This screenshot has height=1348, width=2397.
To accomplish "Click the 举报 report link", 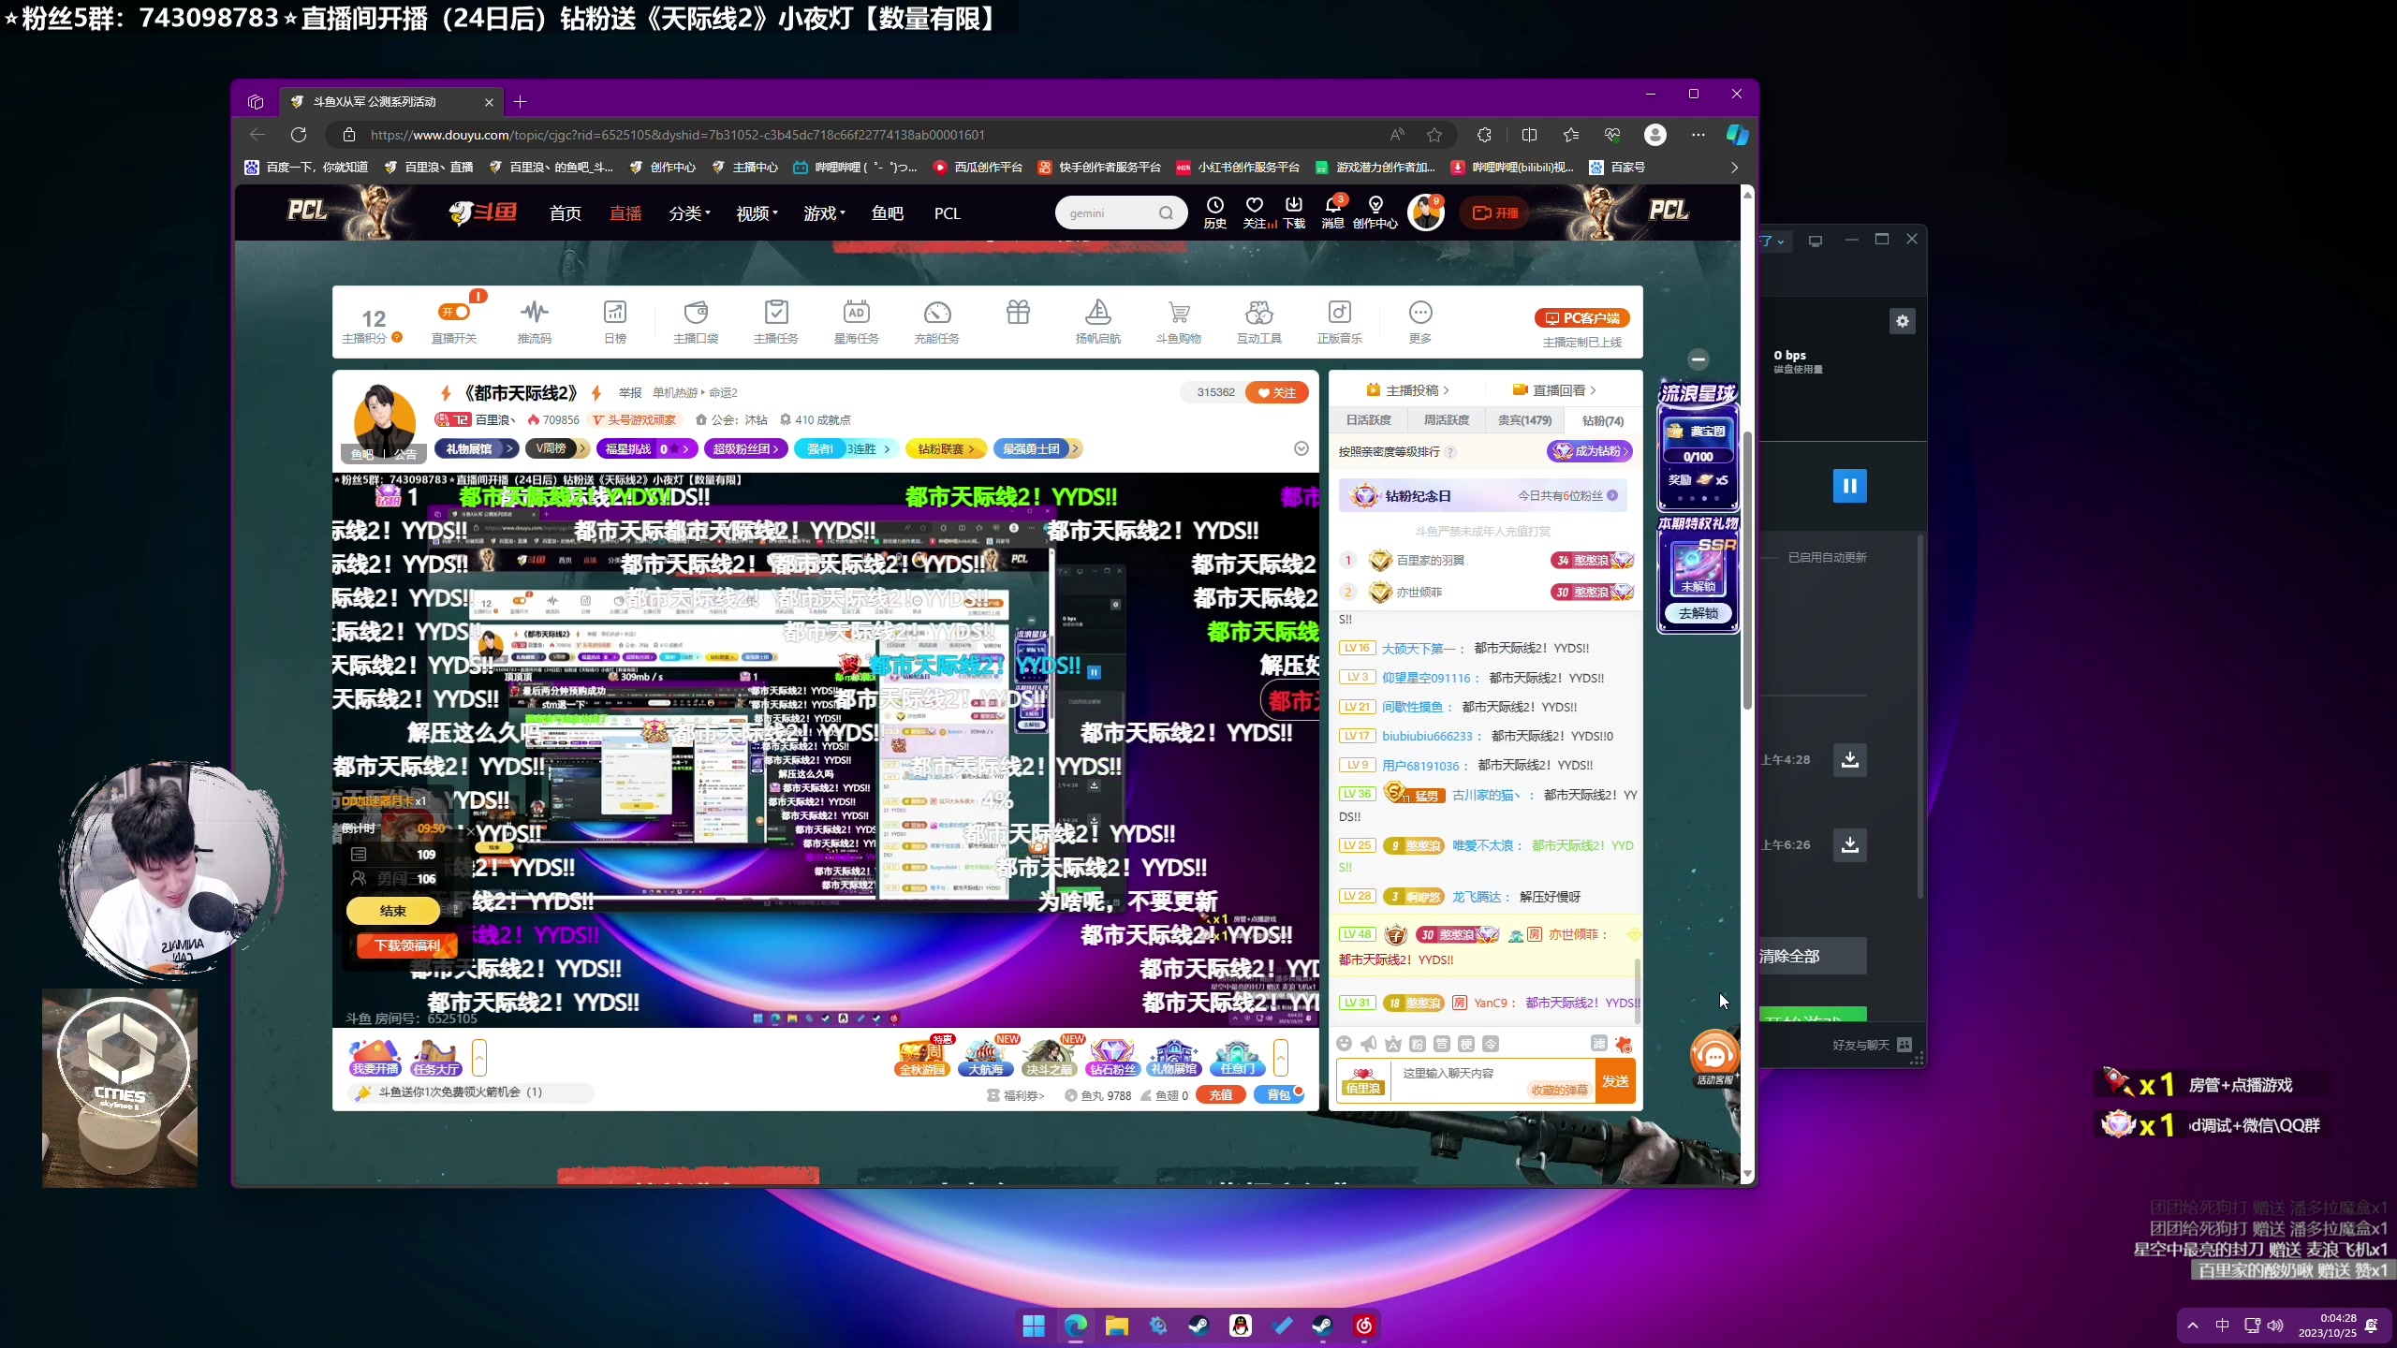I will [630, 392].
